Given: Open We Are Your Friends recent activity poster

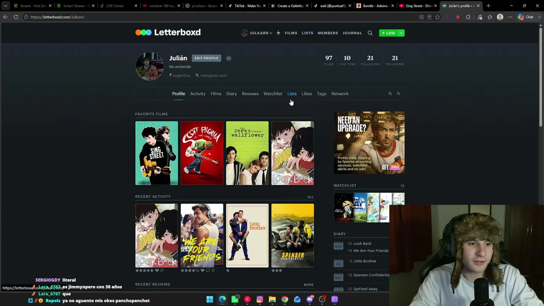Looking at the screenshot, I should click(x=202, y=235).
